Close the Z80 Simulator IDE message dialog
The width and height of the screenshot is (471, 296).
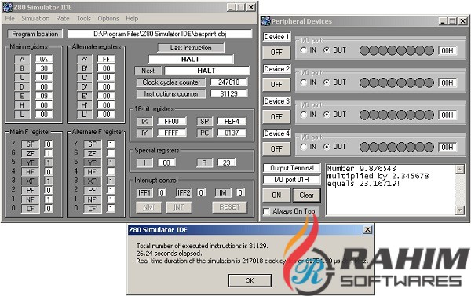(367, 229)
